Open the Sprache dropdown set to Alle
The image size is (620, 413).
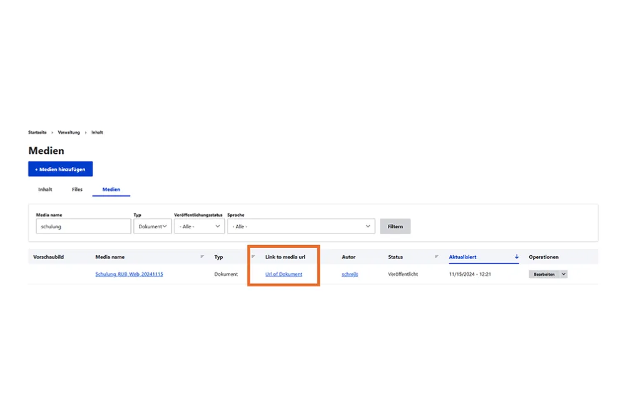(x=302, y=226)
